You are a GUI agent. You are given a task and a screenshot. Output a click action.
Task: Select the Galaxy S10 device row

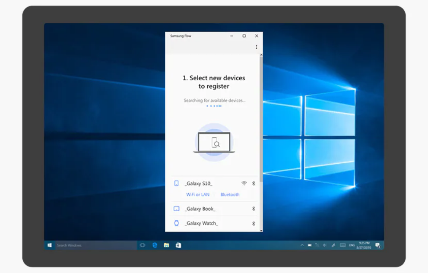point(214,184)
